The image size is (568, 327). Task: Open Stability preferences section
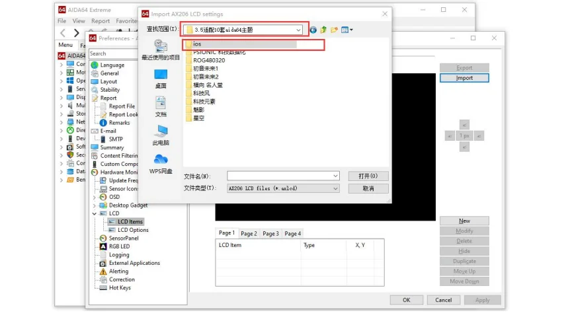click(110, 90)
